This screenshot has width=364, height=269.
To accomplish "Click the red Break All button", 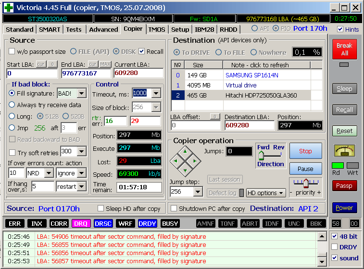I will pyautogui.click(x=344, y=49).
